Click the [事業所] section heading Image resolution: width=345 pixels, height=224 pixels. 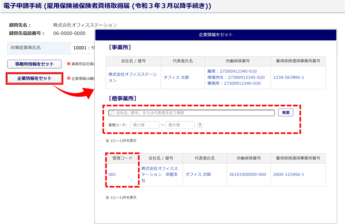tap(120, 48)
